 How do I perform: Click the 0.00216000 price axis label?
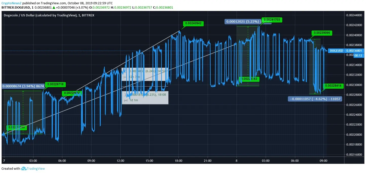click(x=354, y=155)
